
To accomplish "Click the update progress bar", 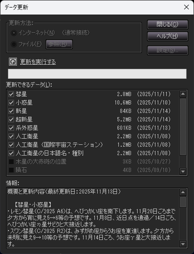I will tap(97, 74).
